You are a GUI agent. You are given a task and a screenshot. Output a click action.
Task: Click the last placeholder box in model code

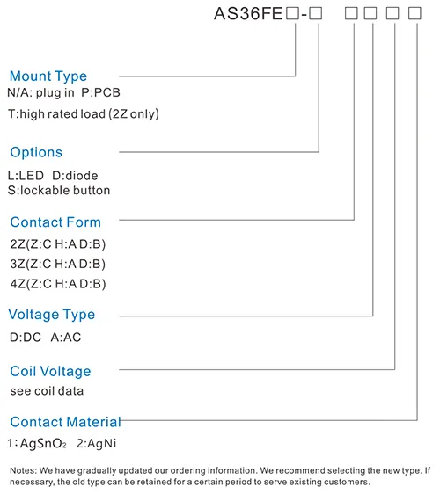click(414, 13)
